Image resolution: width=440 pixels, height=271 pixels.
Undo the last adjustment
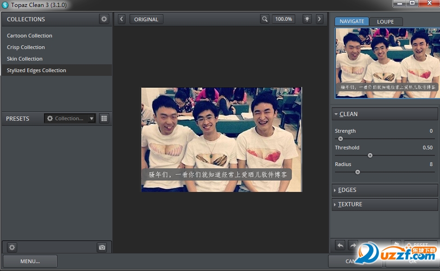340,246
